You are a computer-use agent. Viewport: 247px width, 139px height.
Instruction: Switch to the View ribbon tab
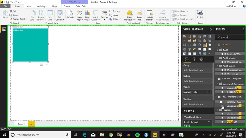(x=29, y=6)
